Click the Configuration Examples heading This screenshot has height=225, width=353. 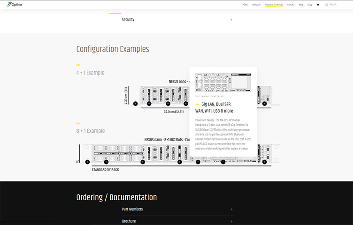click(113, 49)
